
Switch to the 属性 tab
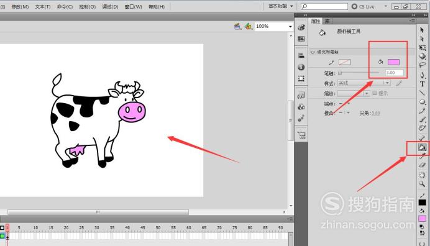tap(316, 21)
